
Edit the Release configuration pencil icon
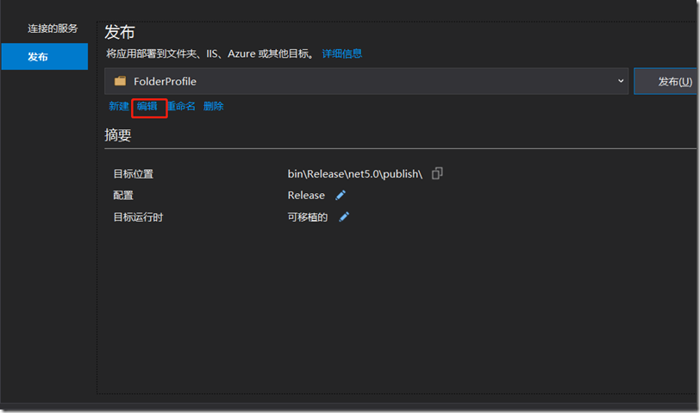[341, 195]
